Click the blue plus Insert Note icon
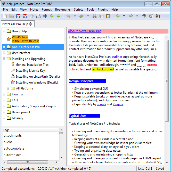Image resolution: width=171 pixels, height=172 pixels. (x=45, y=16)
